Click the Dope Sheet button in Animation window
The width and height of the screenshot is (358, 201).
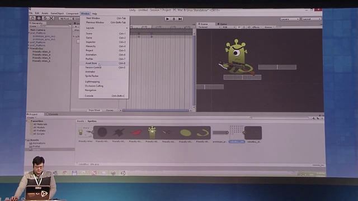[x=95, y=110]
